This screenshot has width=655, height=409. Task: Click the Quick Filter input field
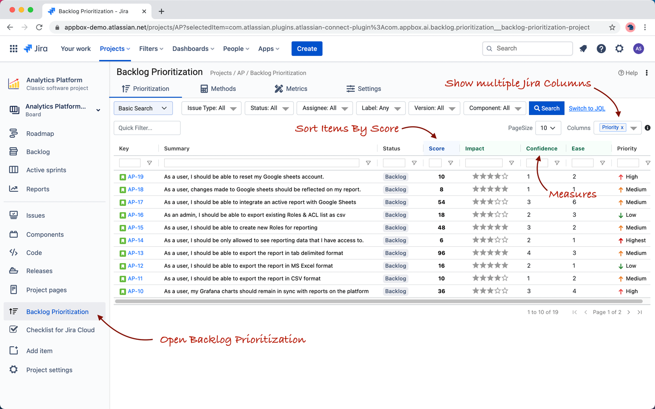pyautogui.click(x=147, y=128)
